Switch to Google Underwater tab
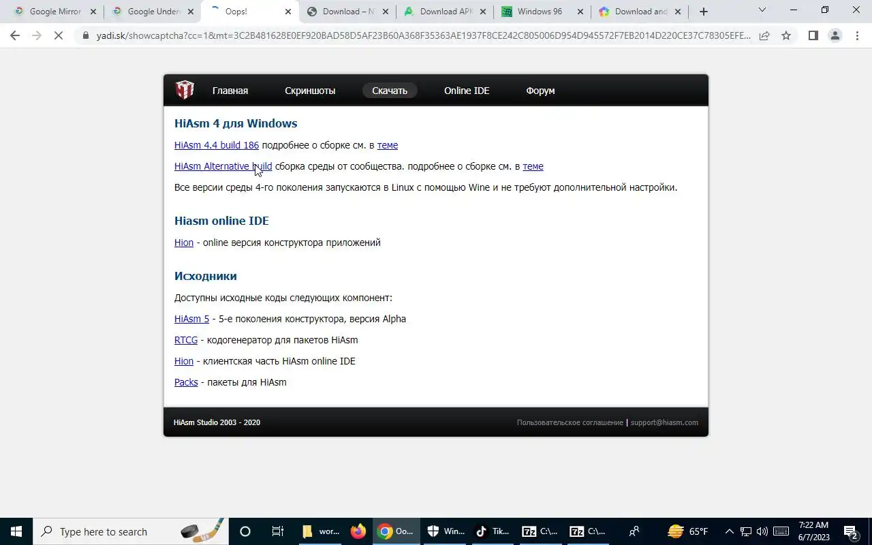This screenshot has height=545, width=872. click(x=153, y=12)
